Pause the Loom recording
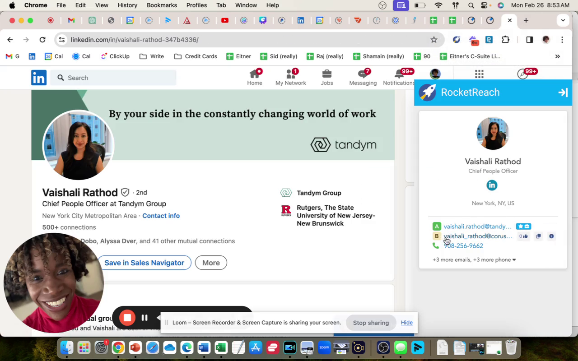The width and height of the screenshot is (578, 361). 144,318
